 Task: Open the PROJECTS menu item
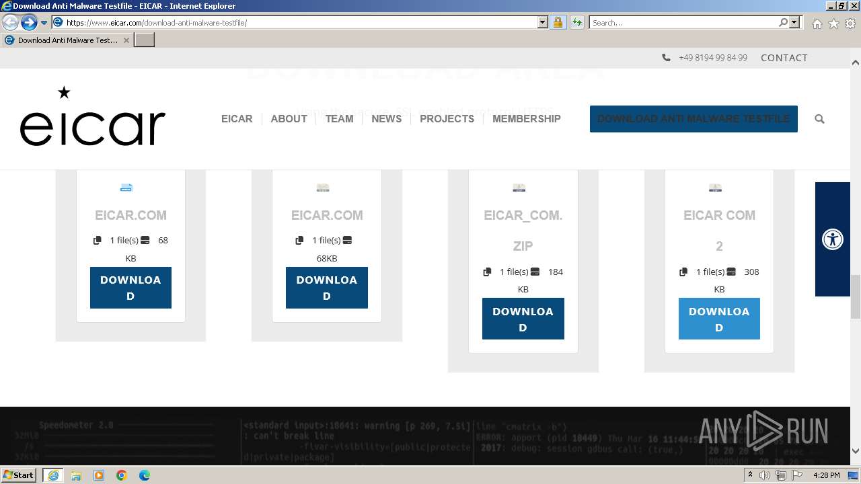[x=447, y=118]
